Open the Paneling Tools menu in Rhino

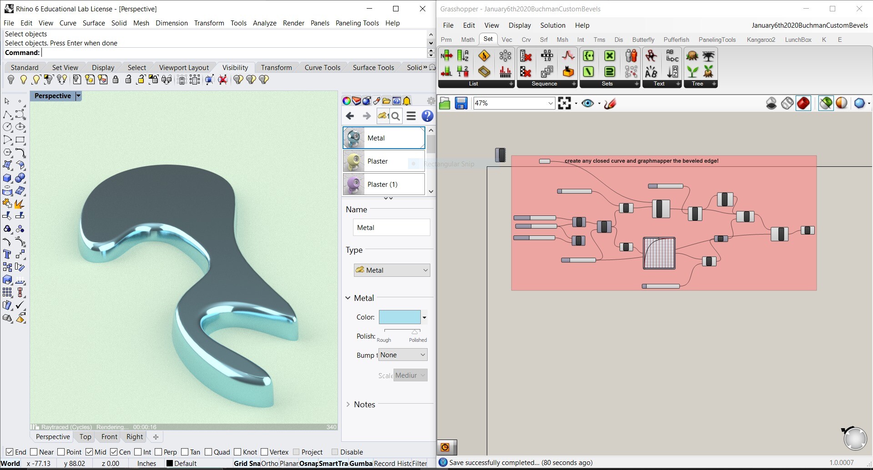[357, 23]
